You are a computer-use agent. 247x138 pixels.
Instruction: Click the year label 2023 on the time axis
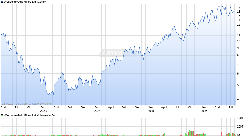[43, 111]
